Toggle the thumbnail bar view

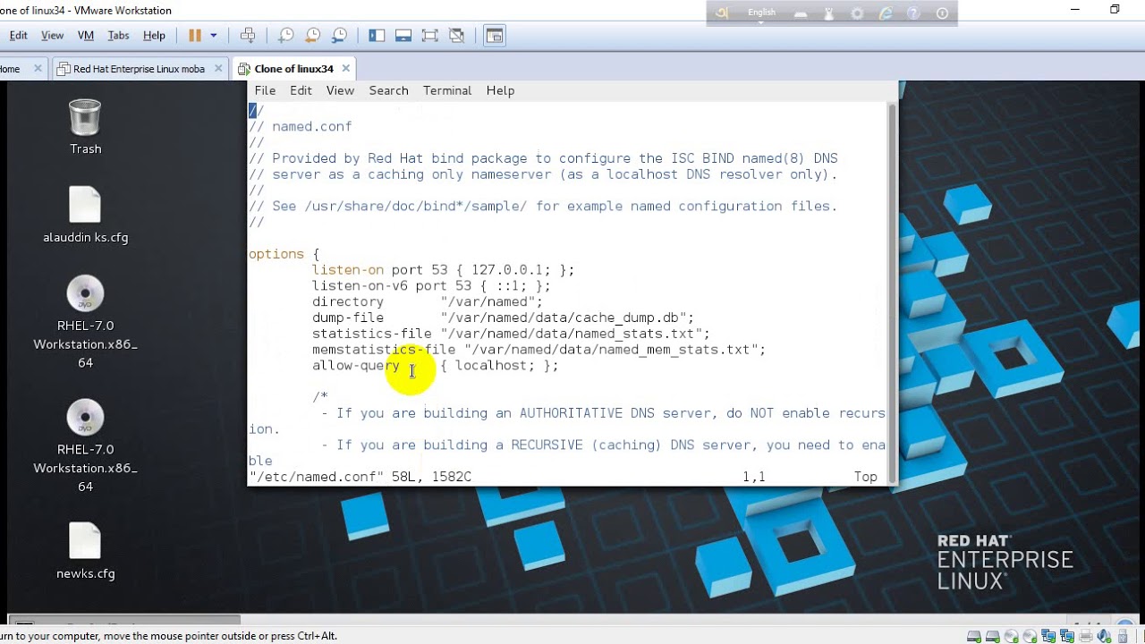pos(403,36)
